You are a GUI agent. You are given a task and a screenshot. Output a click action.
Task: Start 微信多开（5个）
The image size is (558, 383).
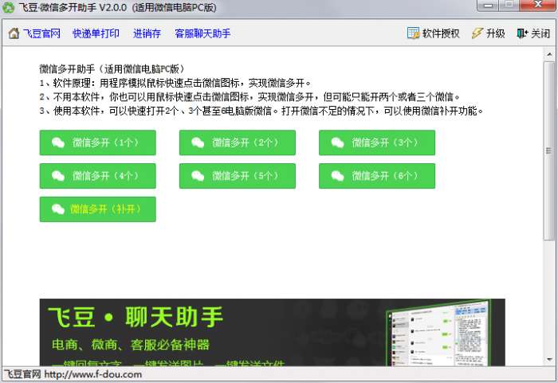pyautogui.click(x=238, y=176)
